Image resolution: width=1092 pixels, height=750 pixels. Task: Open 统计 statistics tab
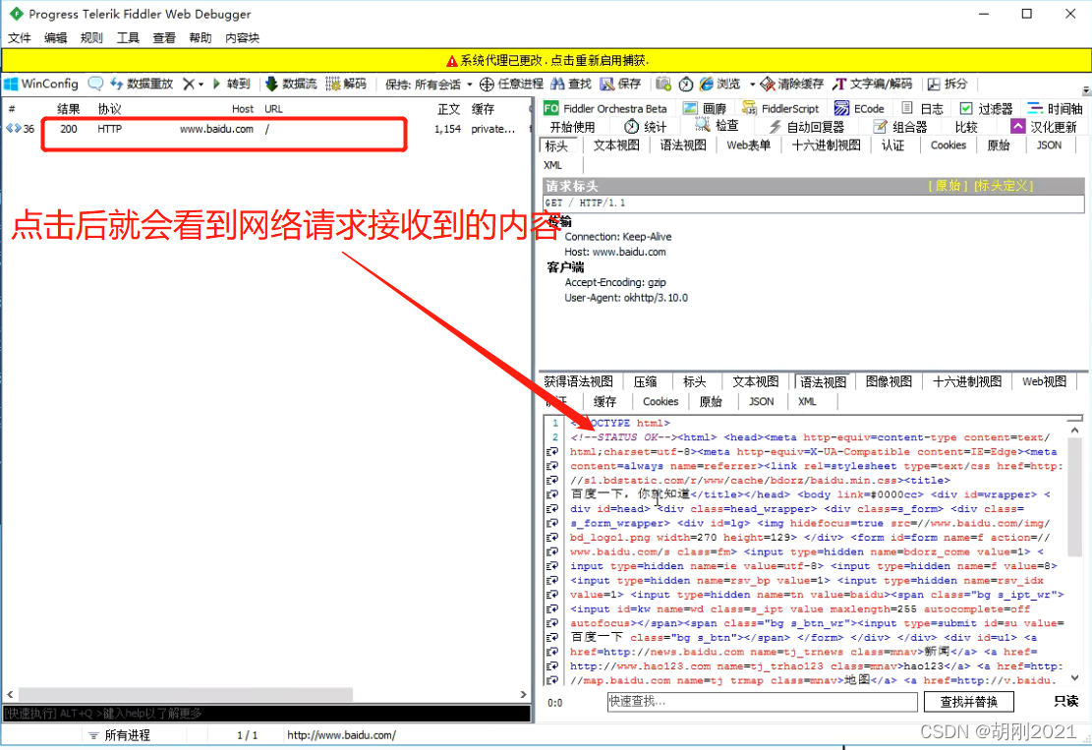646,127
